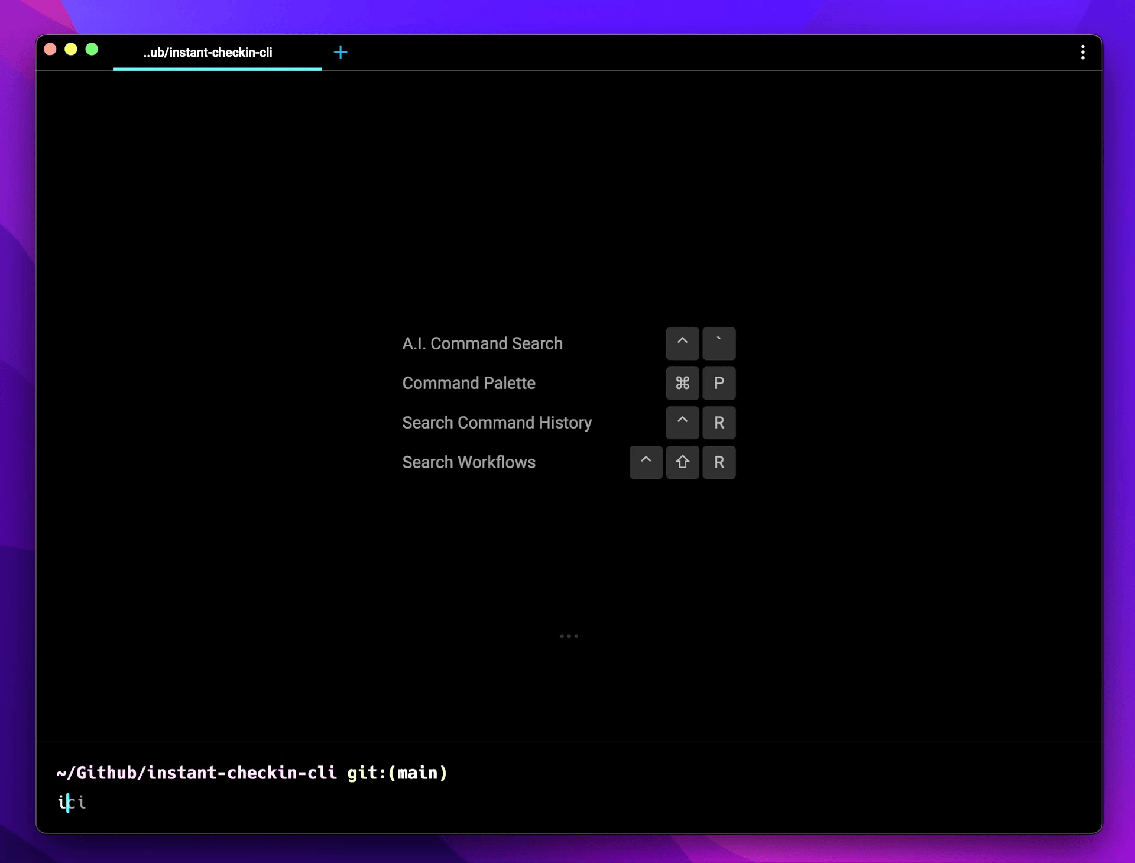
Task: Click the Shift arrow key icon
Action: pos(682,462)
